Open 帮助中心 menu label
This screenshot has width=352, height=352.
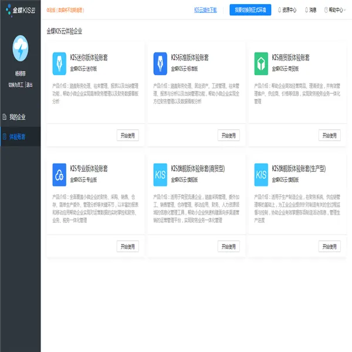coord(336,10)
